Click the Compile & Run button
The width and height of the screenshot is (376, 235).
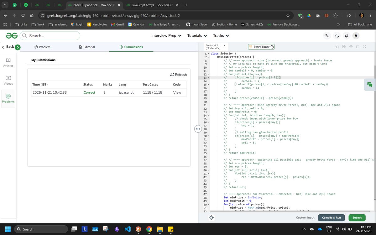(331, 218)
